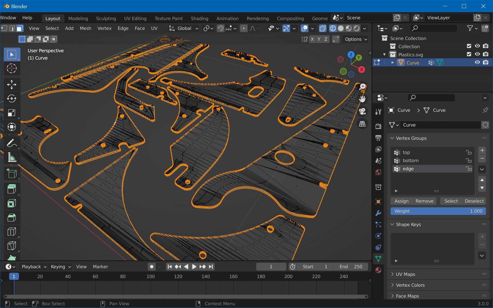493x308 pixels.
Task: Expand the Vertex Colors panel
Action: point(392,285)
